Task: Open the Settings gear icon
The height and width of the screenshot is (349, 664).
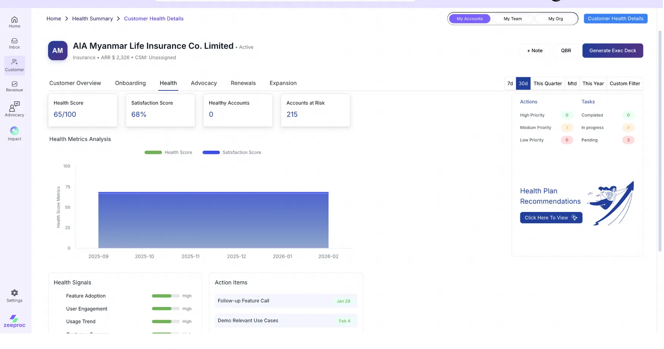Action: click(14, 296)
